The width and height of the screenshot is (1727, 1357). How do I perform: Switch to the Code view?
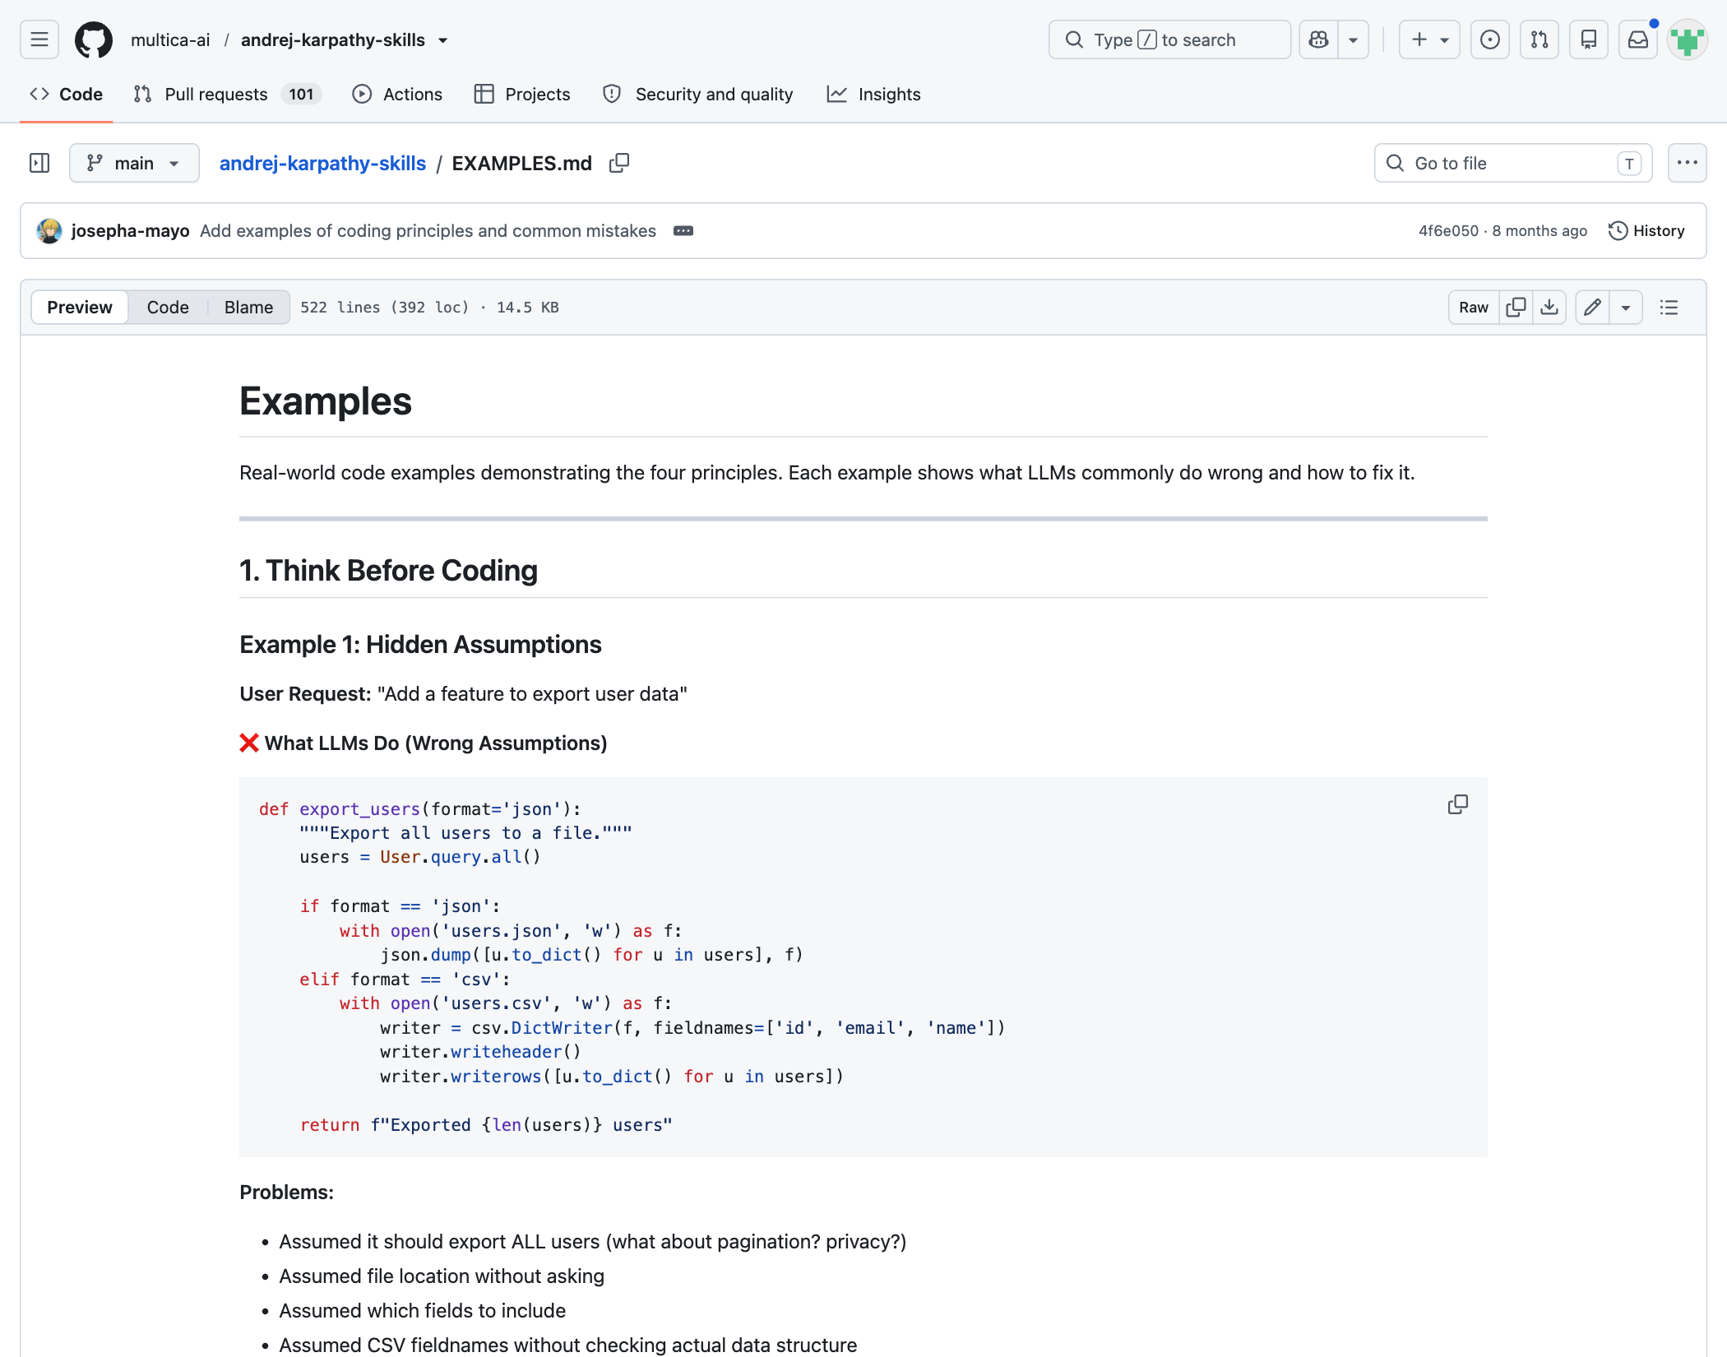(168, 307)
